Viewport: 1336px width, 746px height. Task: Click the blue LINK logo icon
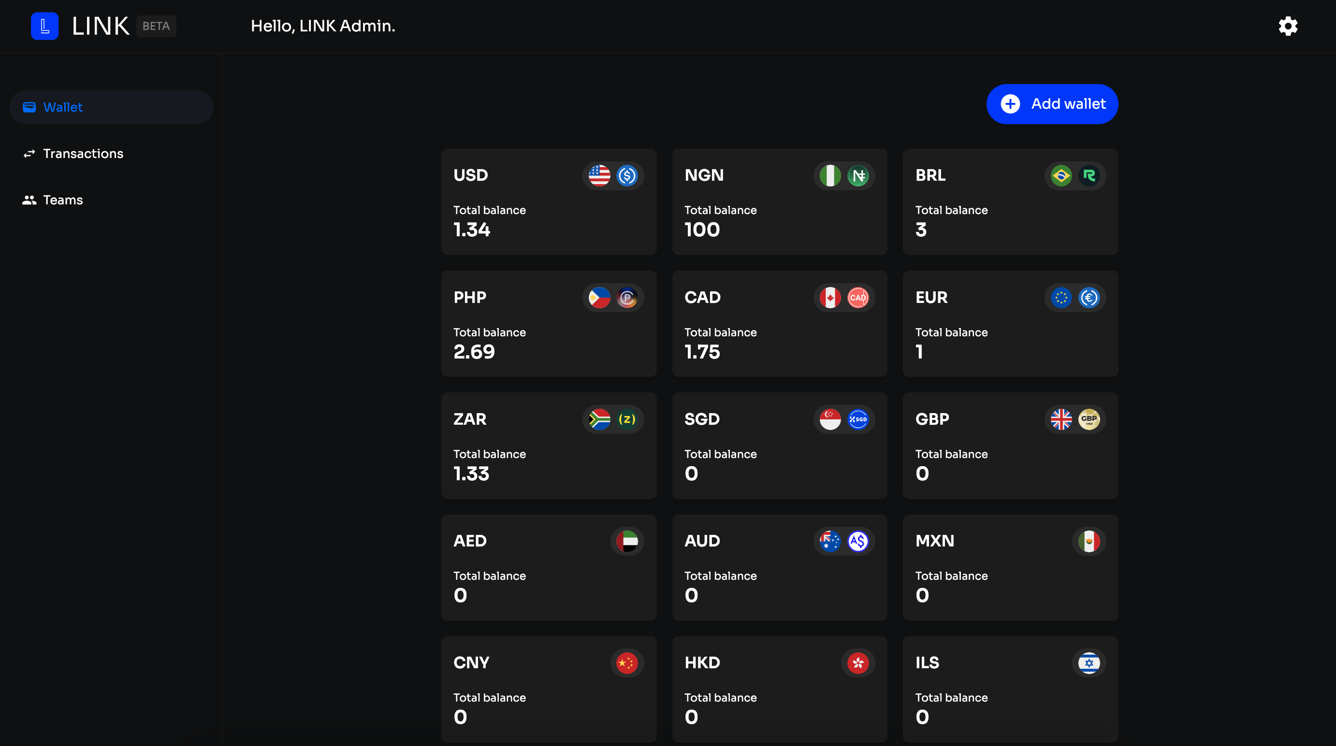coord(44,26)
